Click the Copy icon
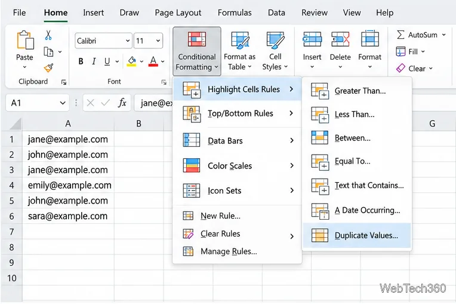The width and height of the screenshot is (456, 304). pyautogui.click(x=48, y=52)
